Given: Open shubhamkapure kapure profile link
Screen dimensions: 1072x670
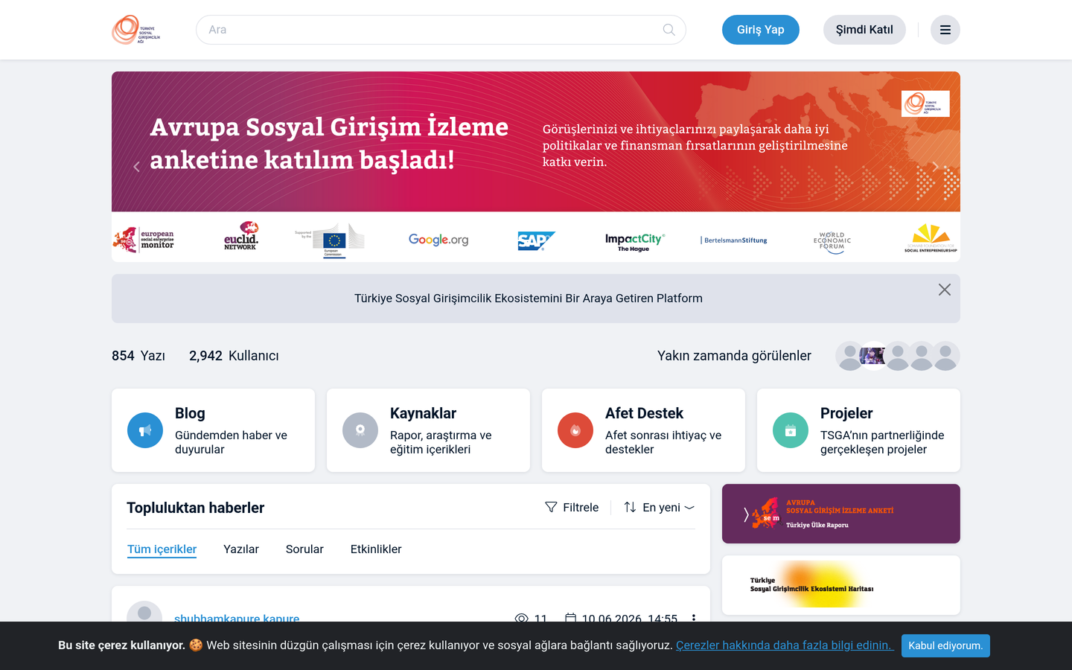Looking at the screenshot, I should [x=237, y=618].
